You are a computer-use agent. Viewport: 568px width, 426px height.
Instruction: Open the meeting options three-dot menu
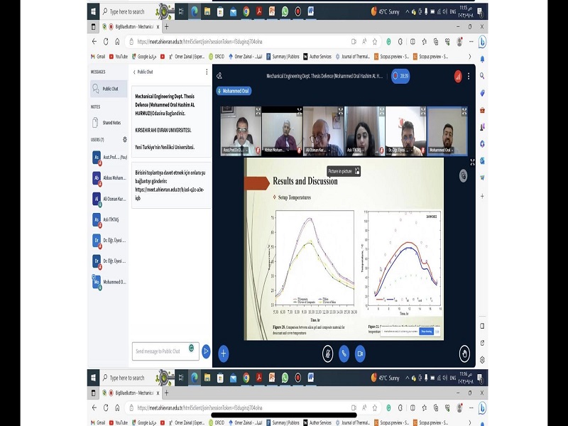tap(468, 75)
